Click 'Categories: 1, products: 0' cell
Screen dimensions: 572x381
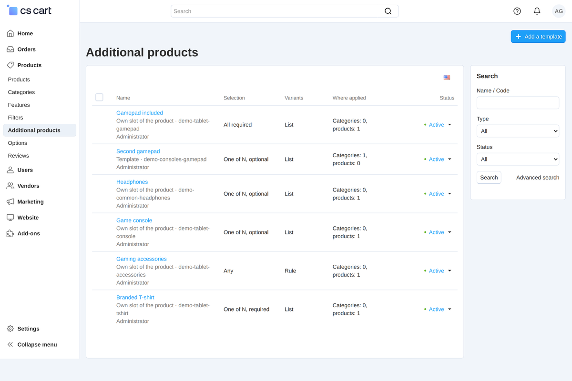pyautogui.click(x=350, y=159)
